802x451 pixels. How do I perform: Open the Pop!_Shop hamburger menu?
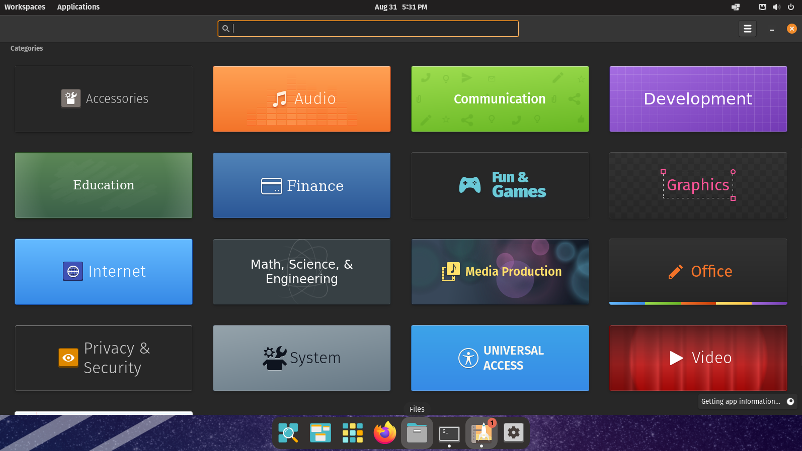(x=748, y=29)
